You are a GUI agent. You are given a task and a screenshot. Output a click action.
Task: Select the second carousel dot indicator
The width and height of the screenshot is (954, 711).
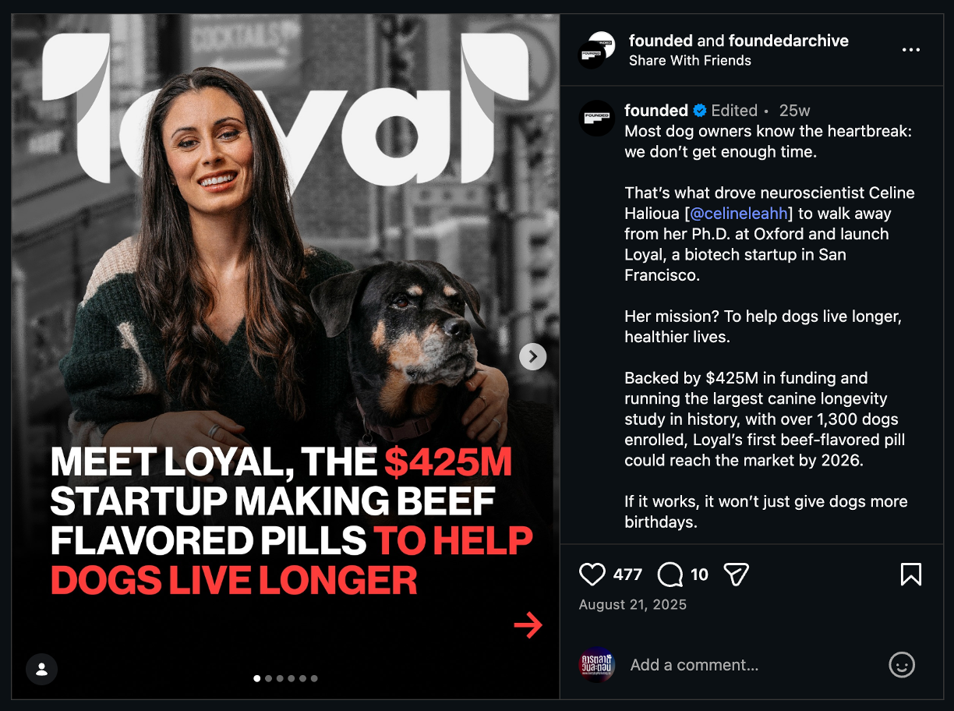(x=269, y=678)
